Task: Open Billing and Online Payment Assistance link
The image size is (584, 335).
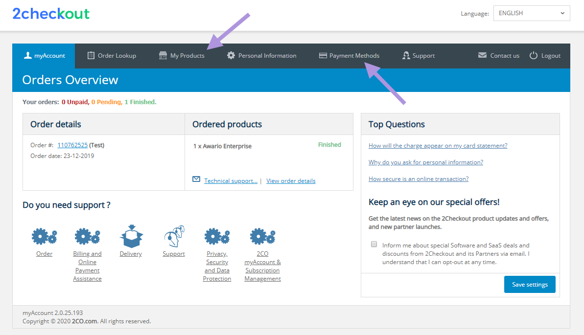Action: (x=87, y=266)
